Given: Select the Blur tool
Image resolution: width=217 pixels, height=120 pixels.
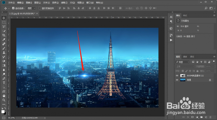Looking at the screenshot, I should click(x=4, y=70).
